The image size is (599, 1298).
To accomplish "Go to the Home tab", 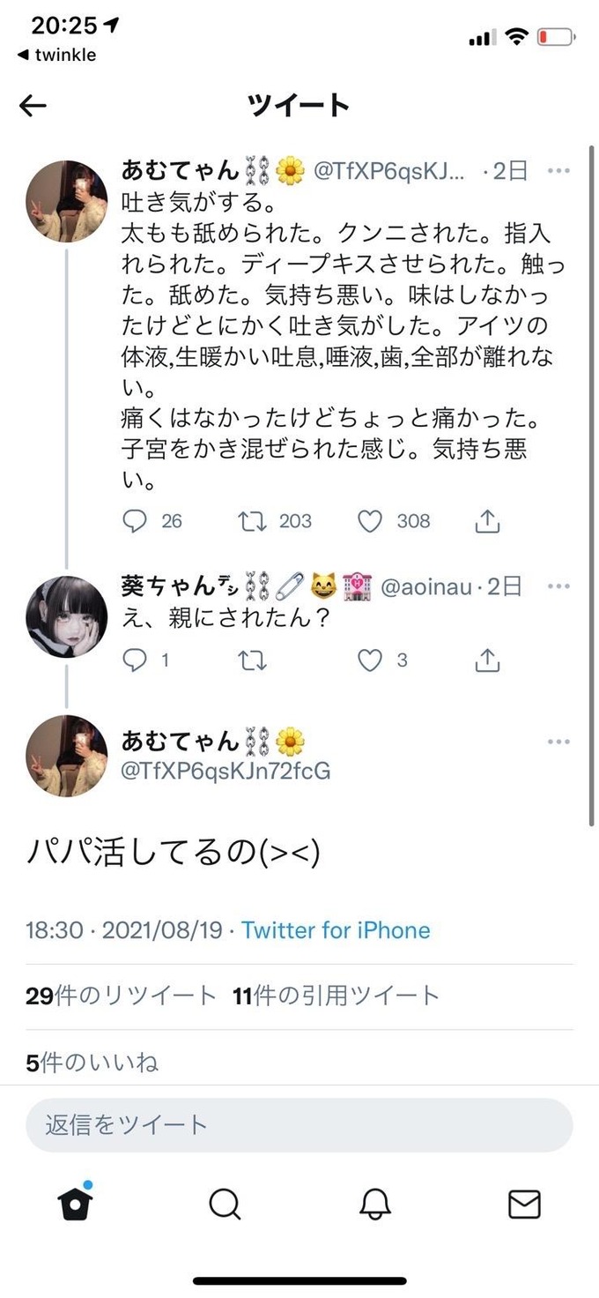I will click(76, 1201).
